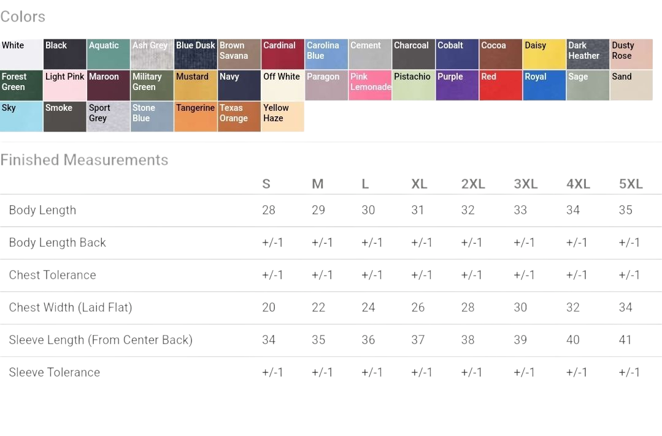The width and height of the screenshot is (662, 436).
Task: Click the Military Green swatch
Action: coord(152,86)
